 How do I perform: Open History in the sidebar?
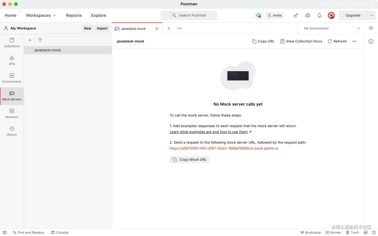pos(12,131)
